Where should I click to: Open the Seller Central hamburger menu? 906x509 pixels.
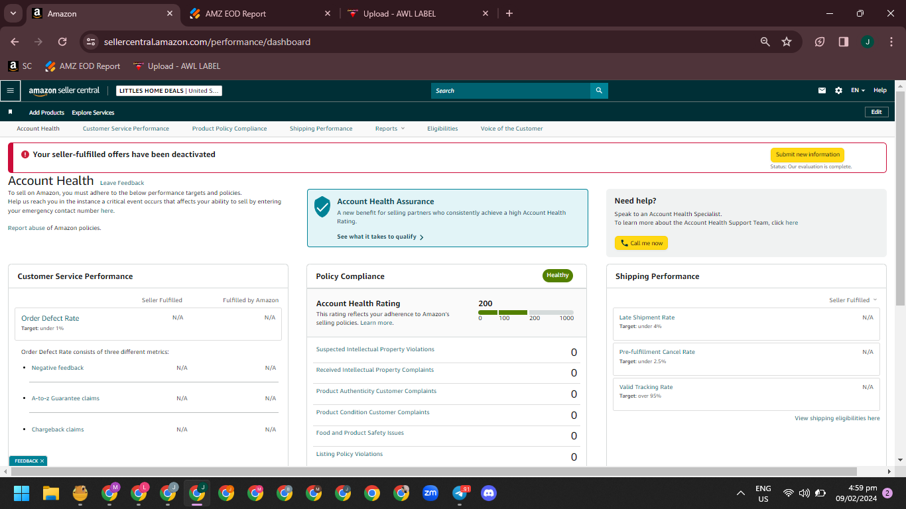10,90
